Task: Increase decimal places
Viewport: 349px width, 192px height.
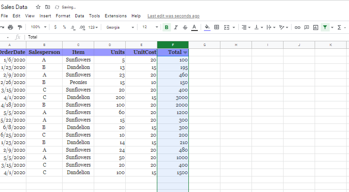Action: (82, 27)
